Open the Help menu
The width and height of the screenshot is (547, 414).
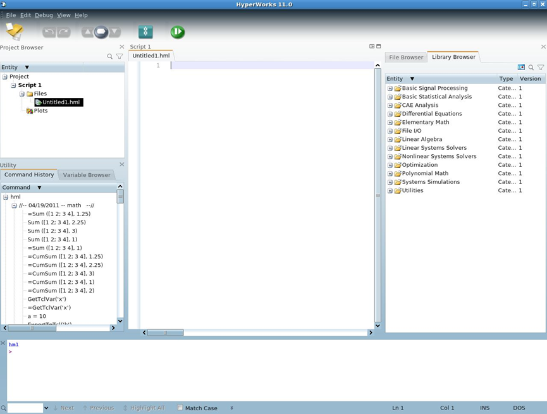(x=82, y=15)
